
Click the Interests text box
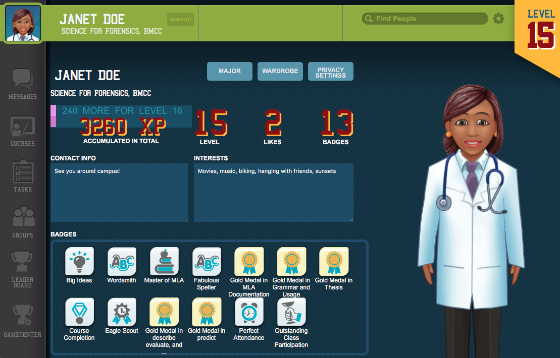273,193
